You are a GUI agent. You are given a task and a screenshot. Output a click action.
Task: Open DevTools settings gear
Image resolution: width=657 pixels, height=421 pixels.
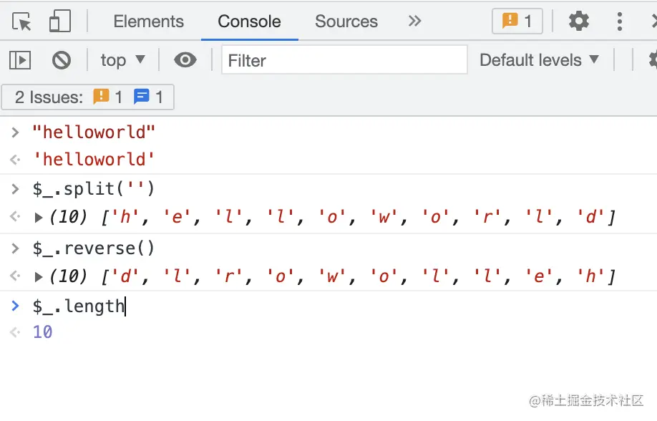click(x=578, y=21)
